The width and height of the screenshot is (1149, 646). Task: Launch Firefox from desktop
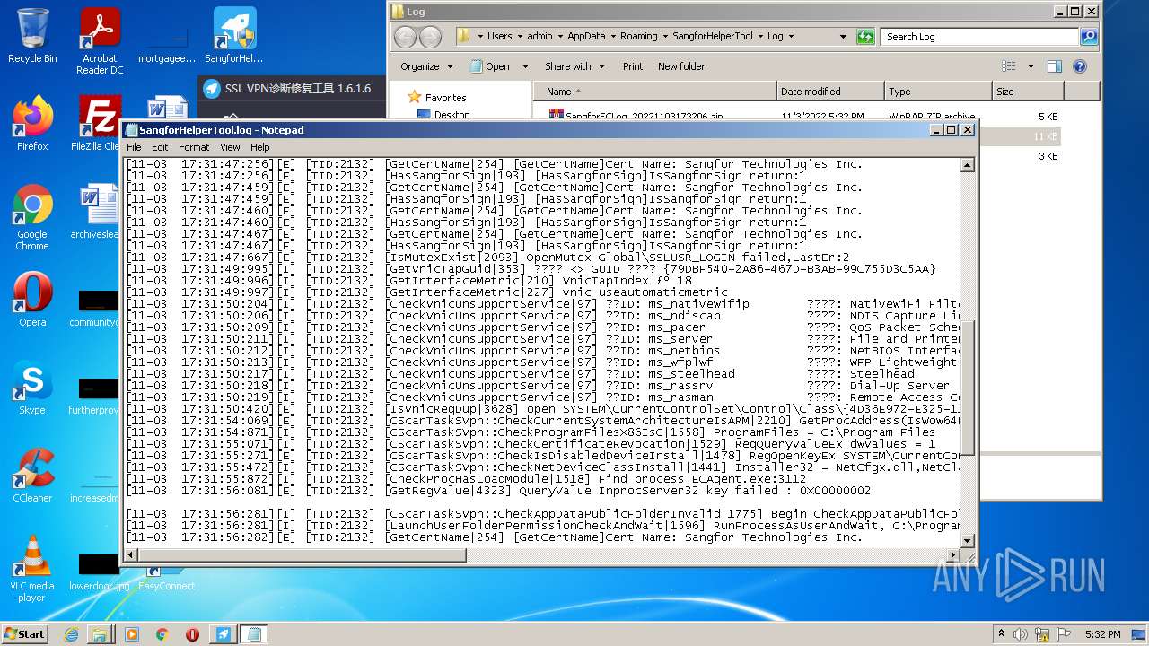[x=32, y=124]
